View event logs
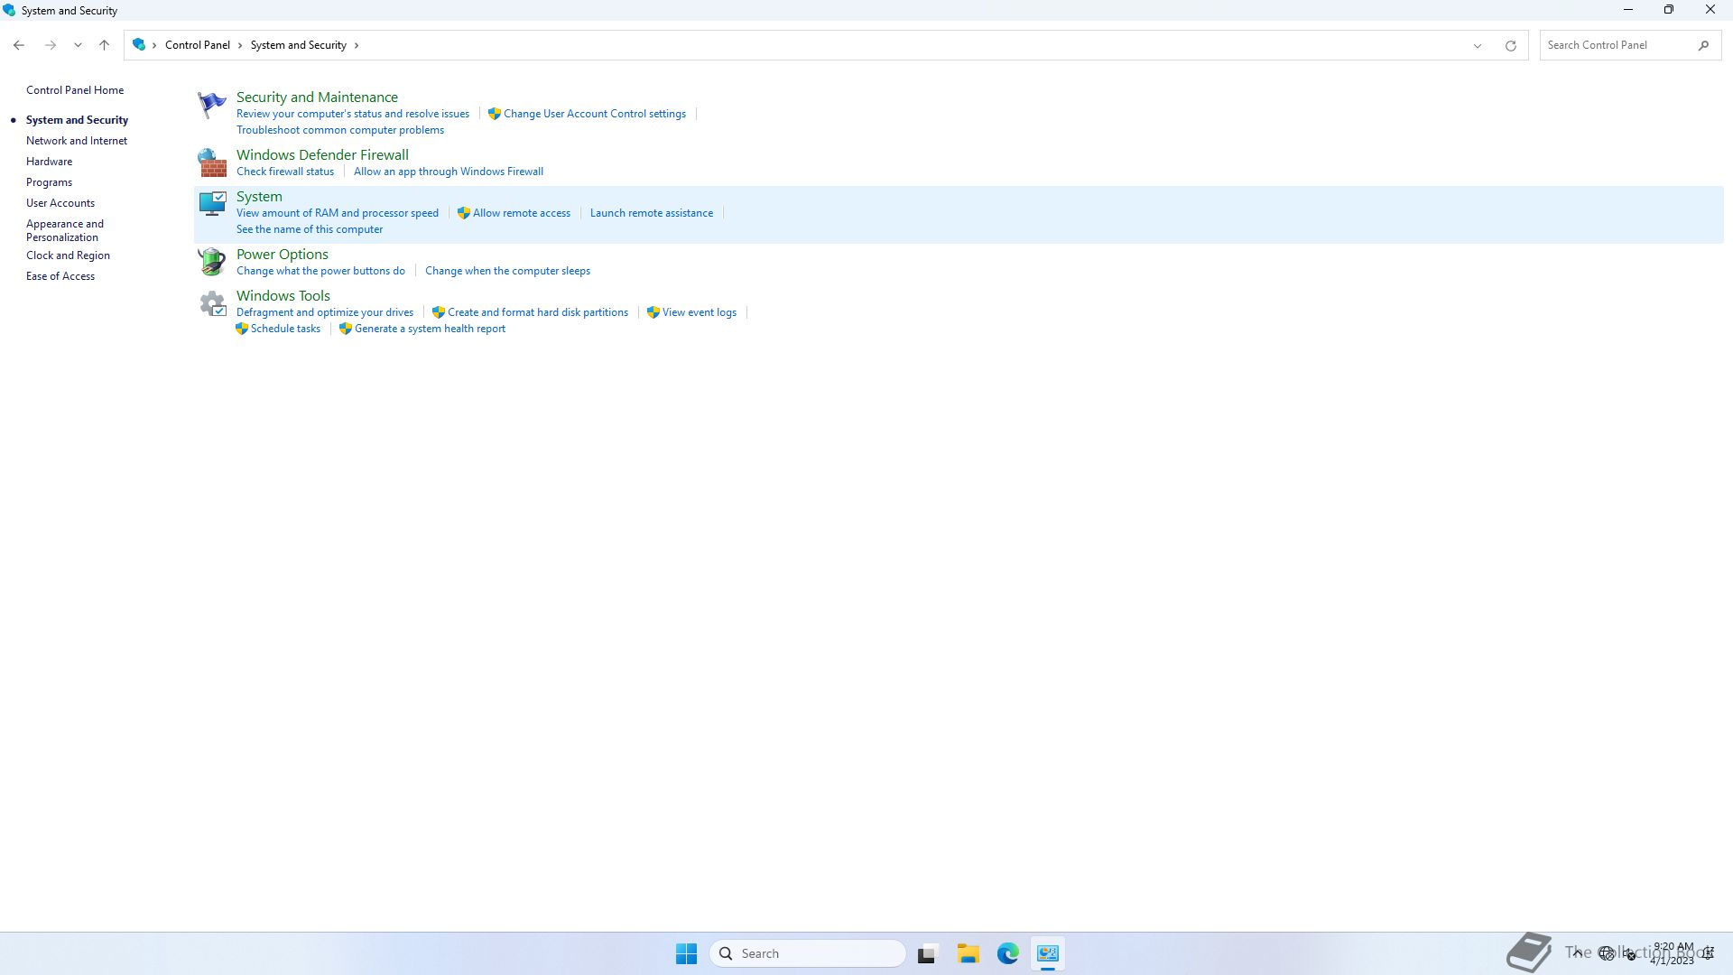Image resolution: width=1733 pixels, height=975 pixels. point(700,312)
